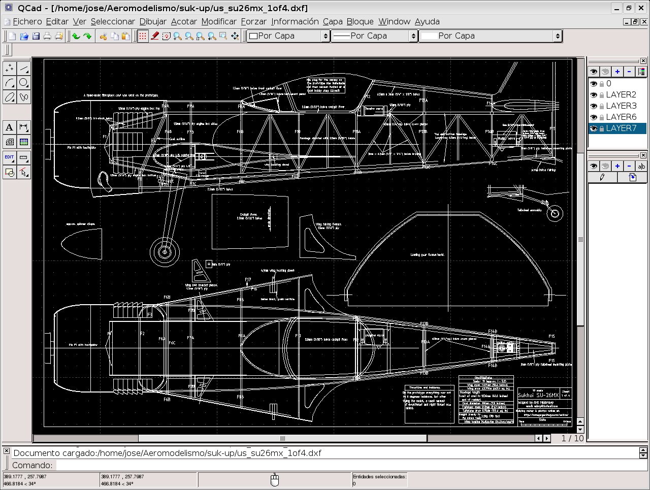Select the Line drawing tool
This screenshot has height=490, width=650.
[23, 69]
